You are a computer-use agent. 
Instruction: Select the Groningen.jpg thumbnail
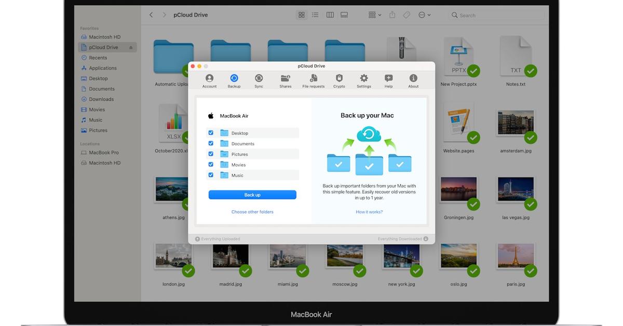[459, 191]
